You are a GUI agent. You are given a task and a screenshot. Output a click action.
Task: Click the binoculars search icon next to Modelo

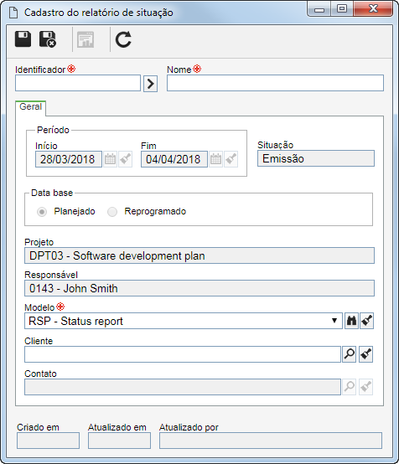tap(351, 321)
